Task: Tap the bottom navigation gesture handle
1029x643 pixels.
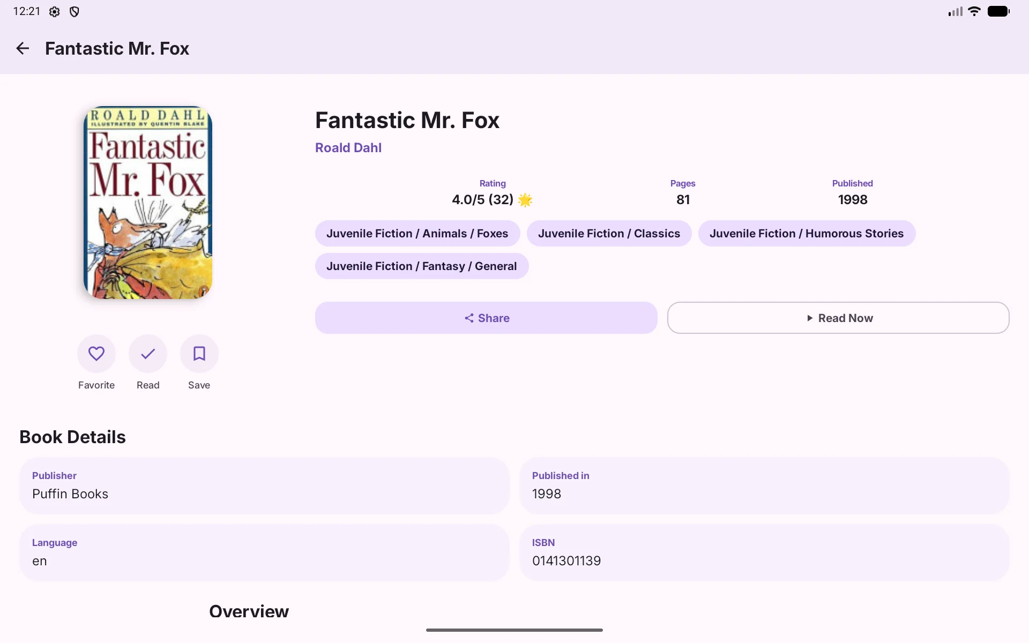Action: [x=514, y=630]
